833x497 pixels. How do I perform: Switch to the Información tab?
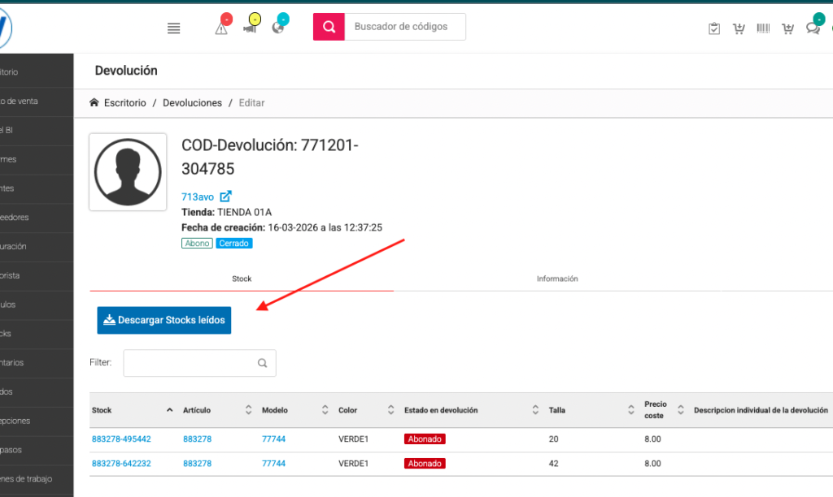tap(557, 279)
